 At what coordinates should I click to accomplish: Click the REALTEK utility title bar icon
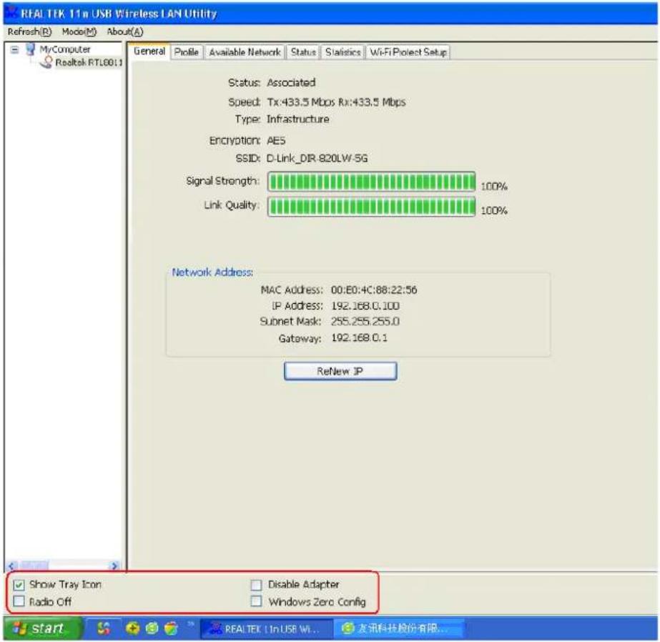pyautogui.click(x=11, y=13)
